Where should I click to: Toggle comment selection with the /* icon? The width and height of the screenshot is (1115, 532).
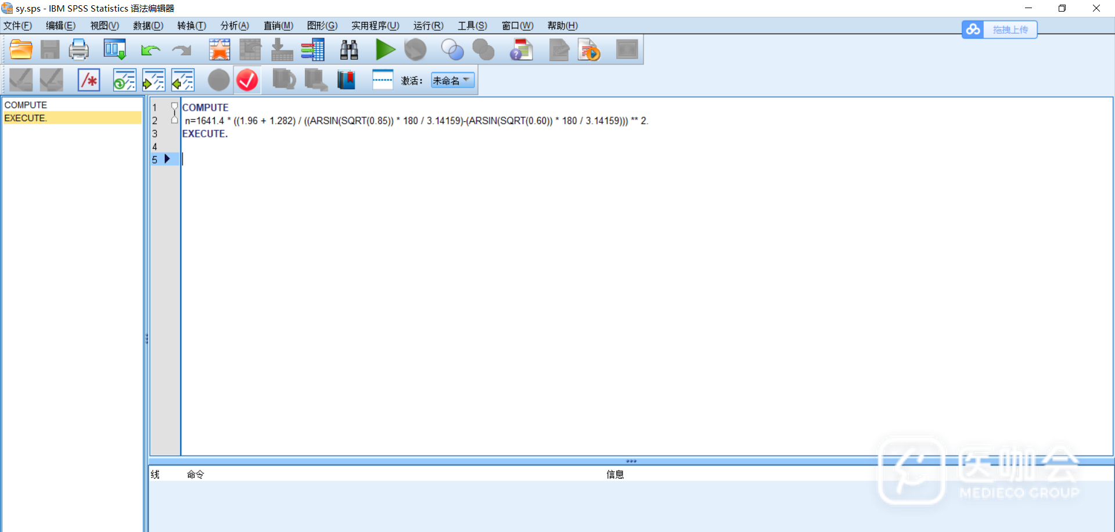89,80
